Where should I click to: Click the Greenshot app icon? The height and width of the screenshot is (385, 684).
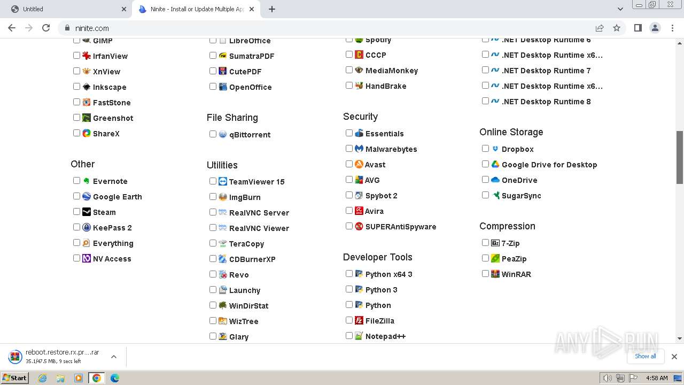[x=87, y=118]
